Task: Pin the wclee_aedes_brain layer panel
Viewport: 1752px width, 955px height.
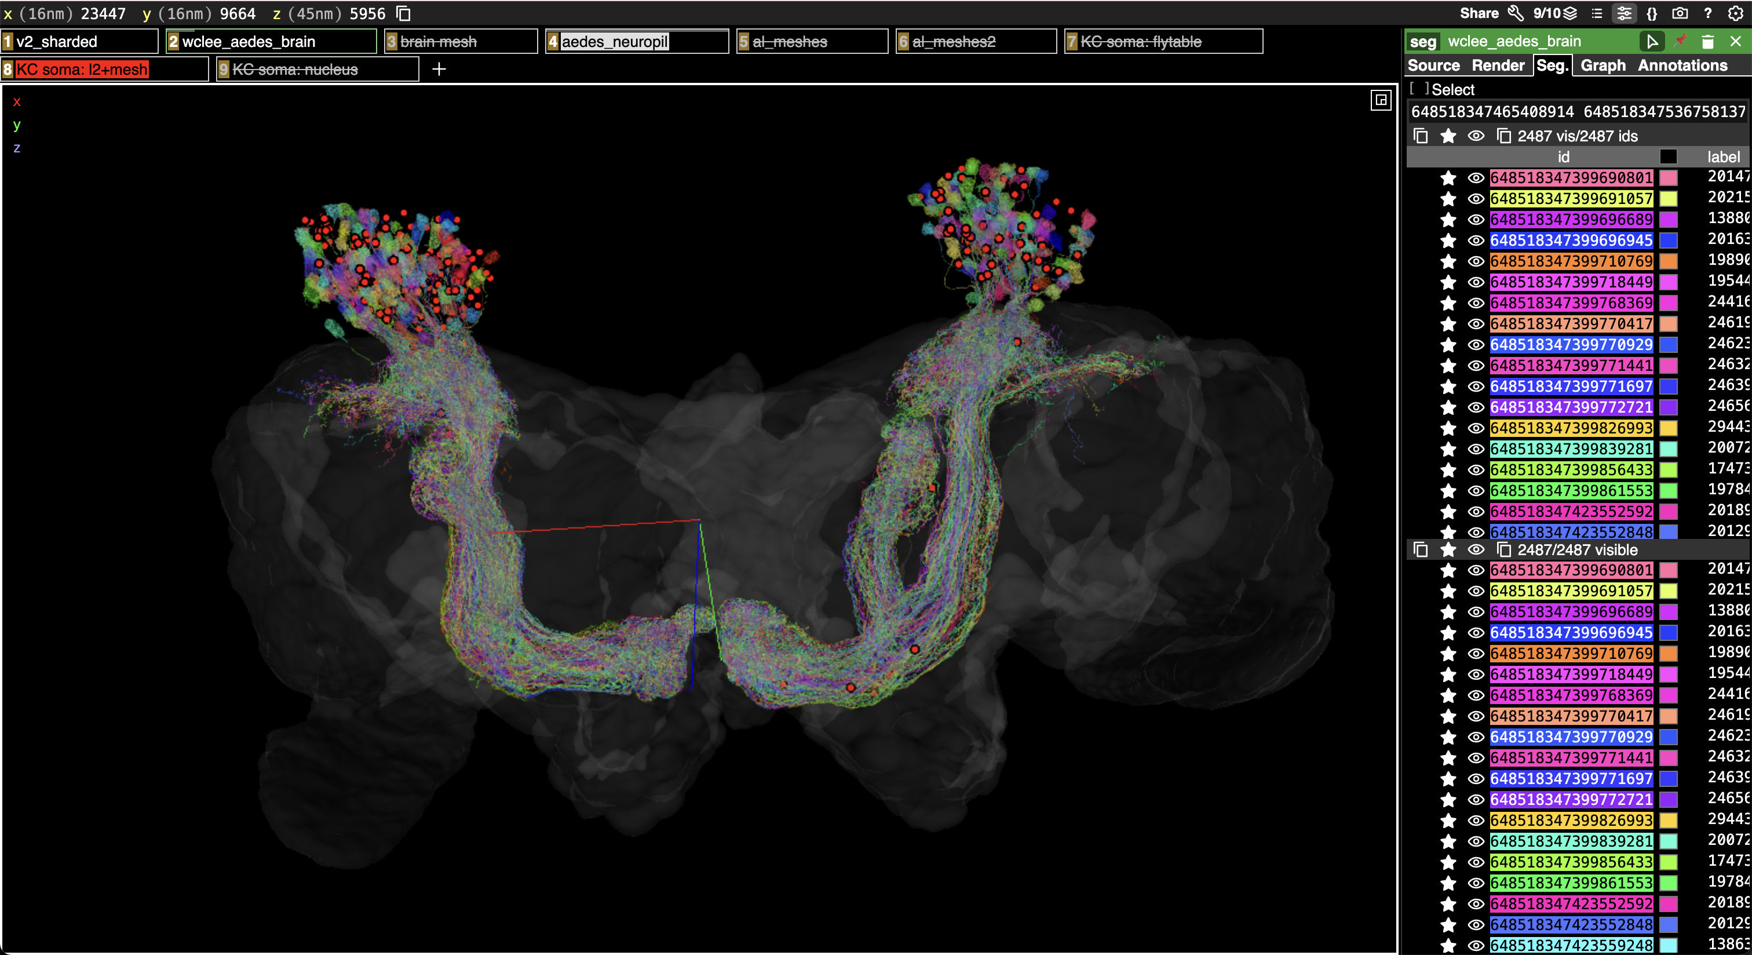Action: click(1681, 41)
